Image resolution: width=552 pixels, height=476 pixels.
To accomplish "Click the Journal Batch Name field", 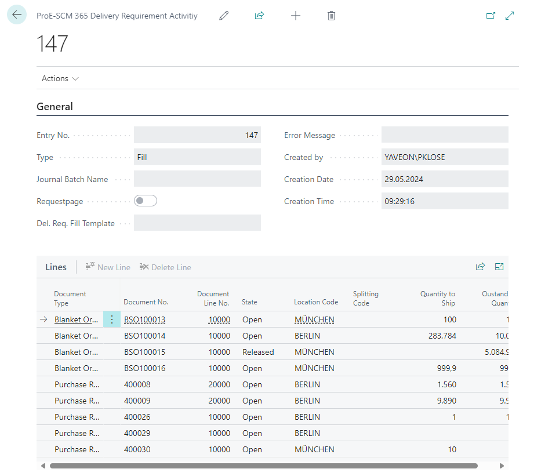I will pyautogui.click(x=198, y=179).
